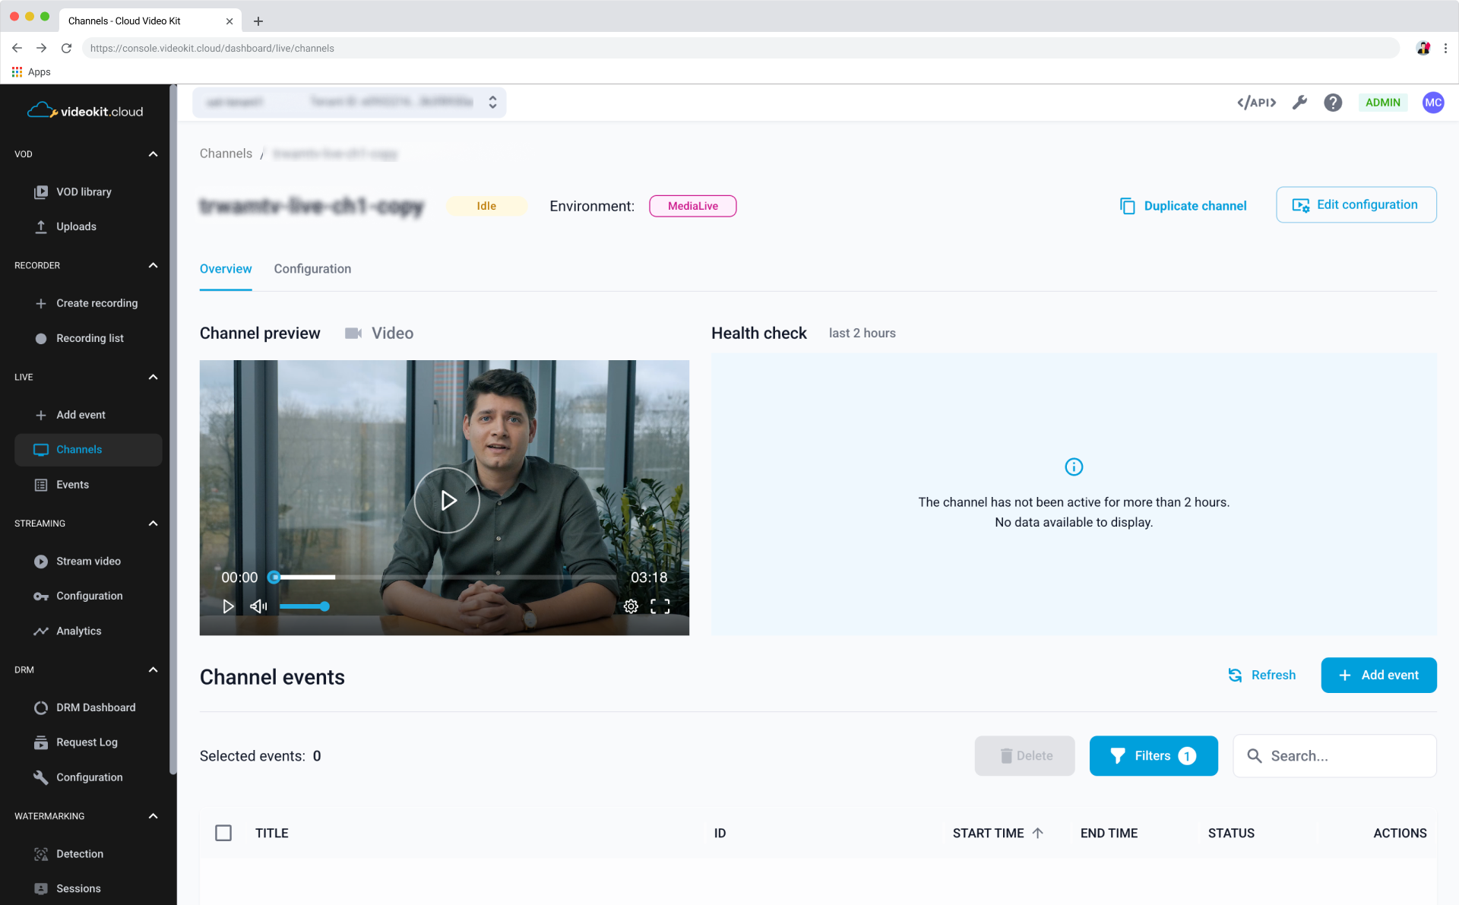Click the wrench tools icon in header

[1299, 103]
